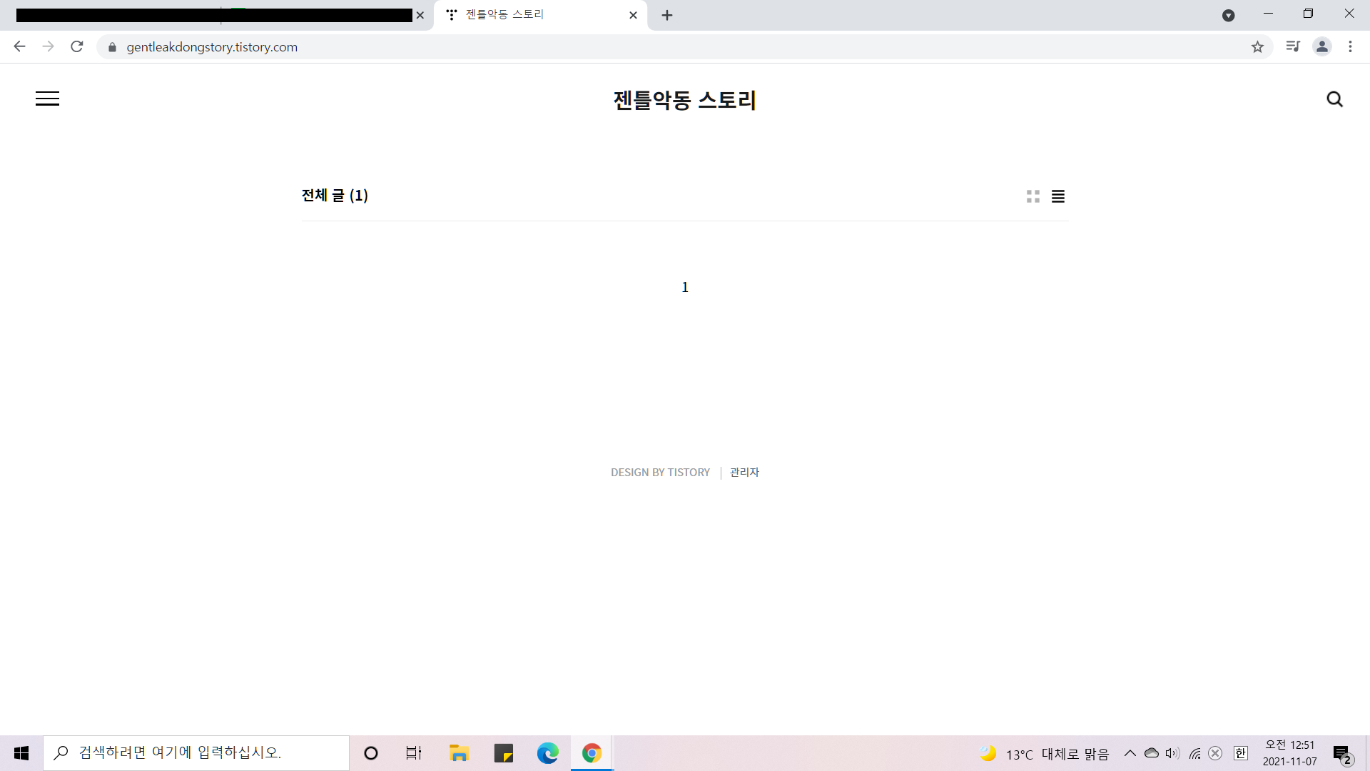Image resolution: width=1370 pixels, height=771 pixels.
Task: Open the blog search magnifier icon
Action: 1334,99
